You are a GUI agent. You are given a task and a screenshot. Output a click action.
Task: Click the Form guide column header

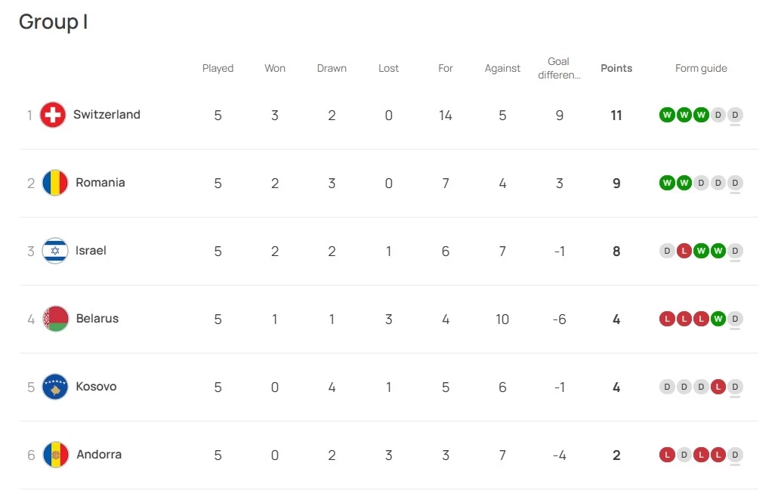click(701, 68)
